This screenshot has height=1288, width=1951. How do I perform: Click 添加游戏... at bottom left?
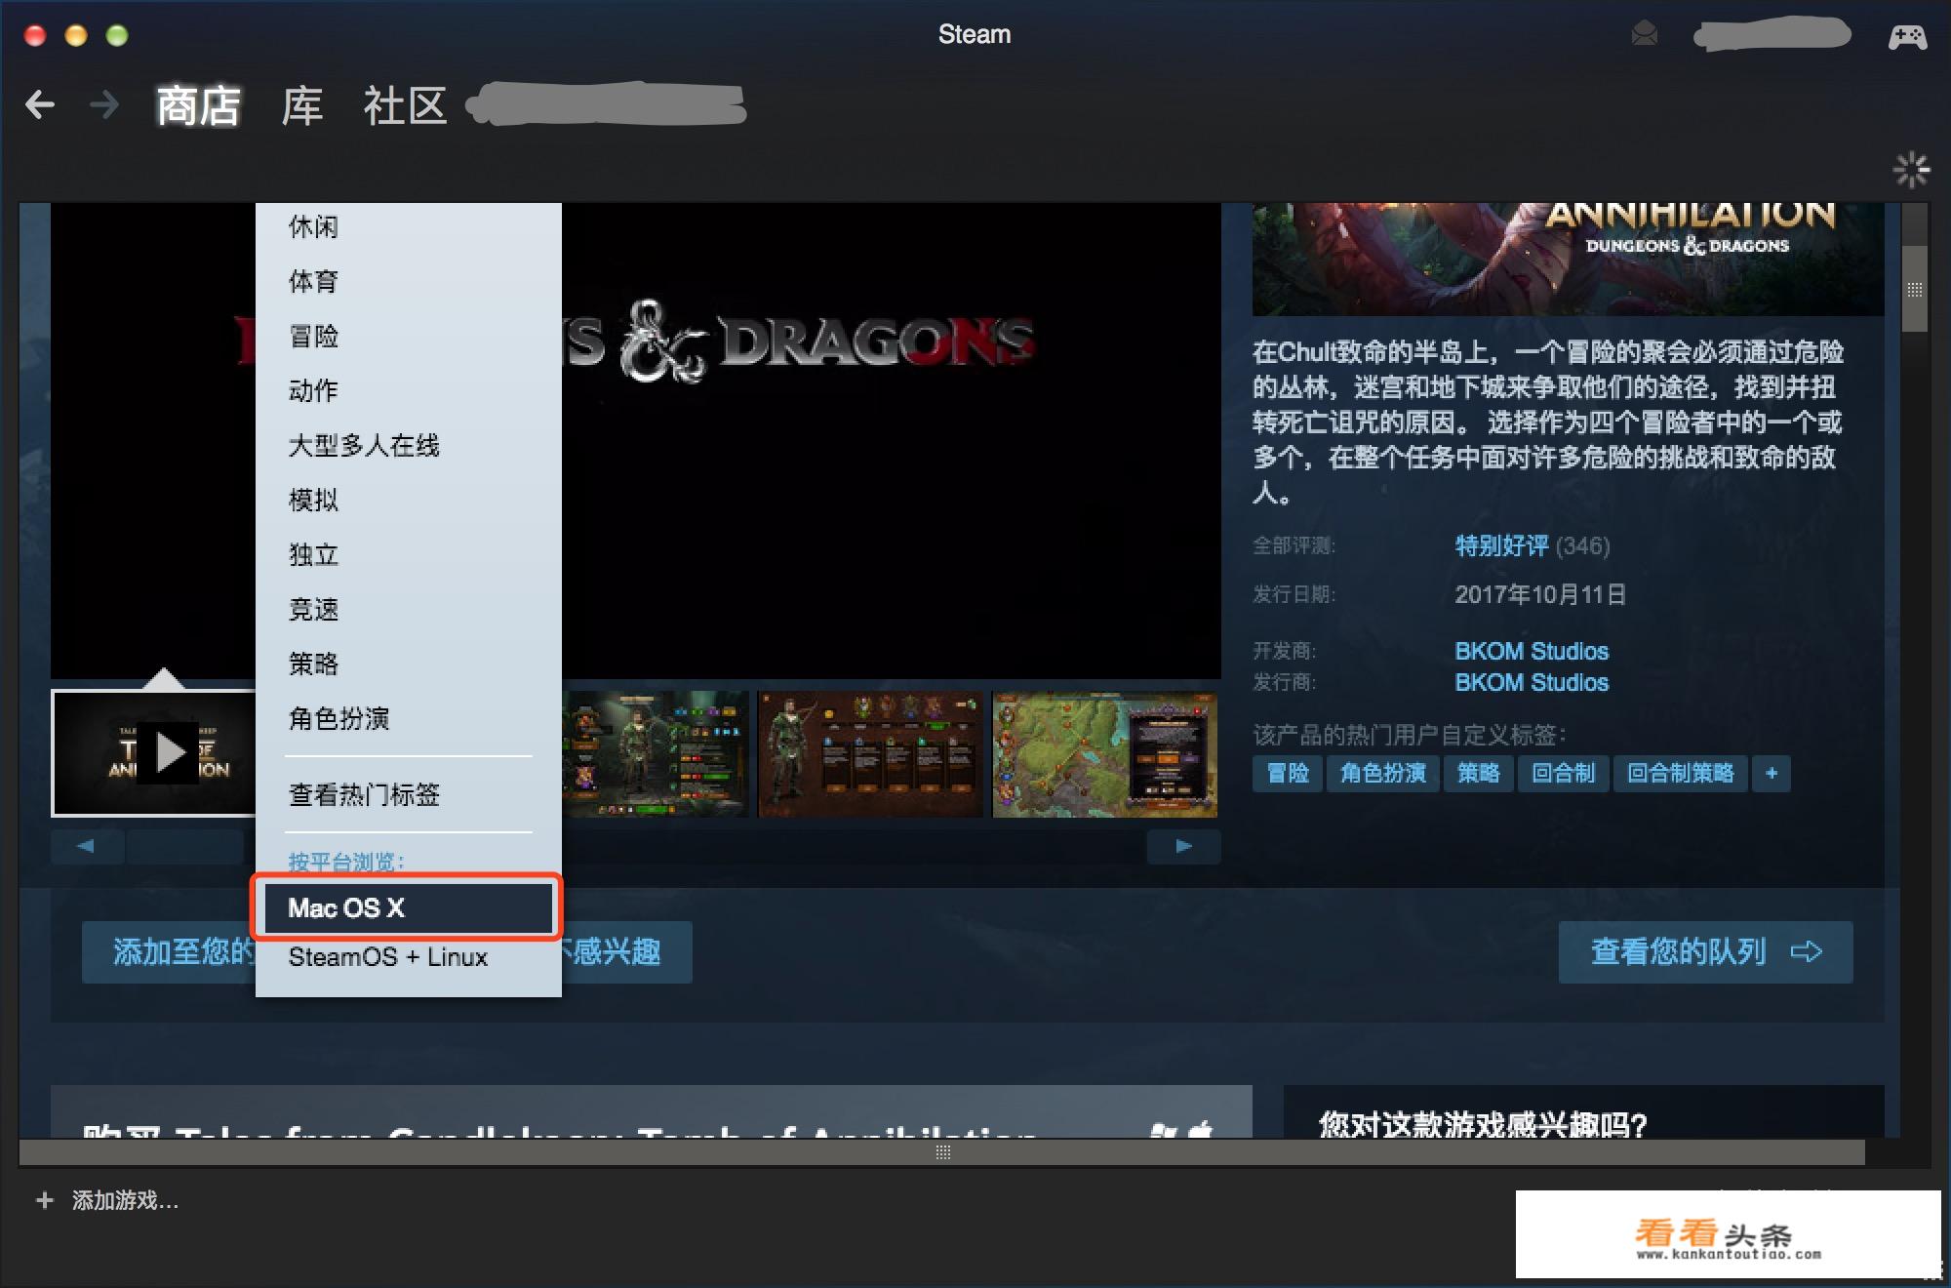[125, 1200]
